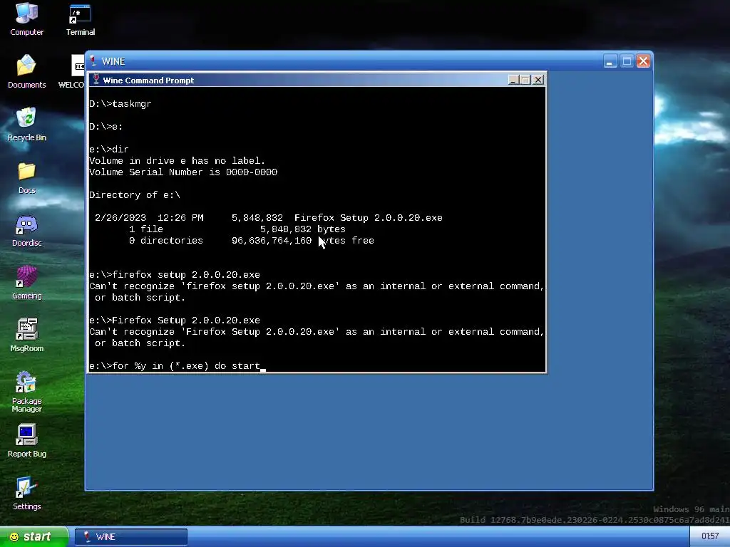Open the Settings desktop shortcut
Image resolution: width=730 pixels, height=547 pixels.
[x=26, y=493]
